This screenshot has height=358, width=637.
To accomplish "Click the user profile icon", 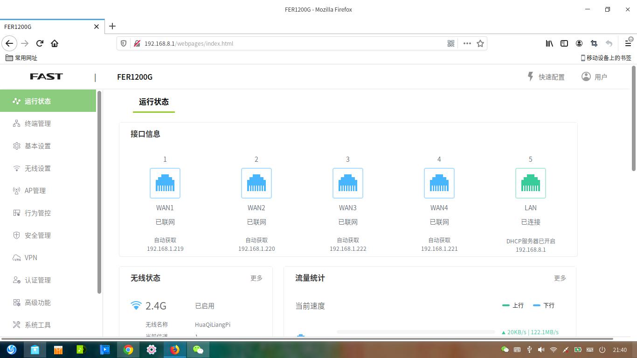I will pyautogui.click(x=586, y=76).
